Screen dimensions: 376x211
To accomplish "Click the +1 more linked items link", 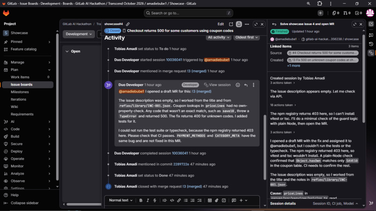I will tap(293, 66).
